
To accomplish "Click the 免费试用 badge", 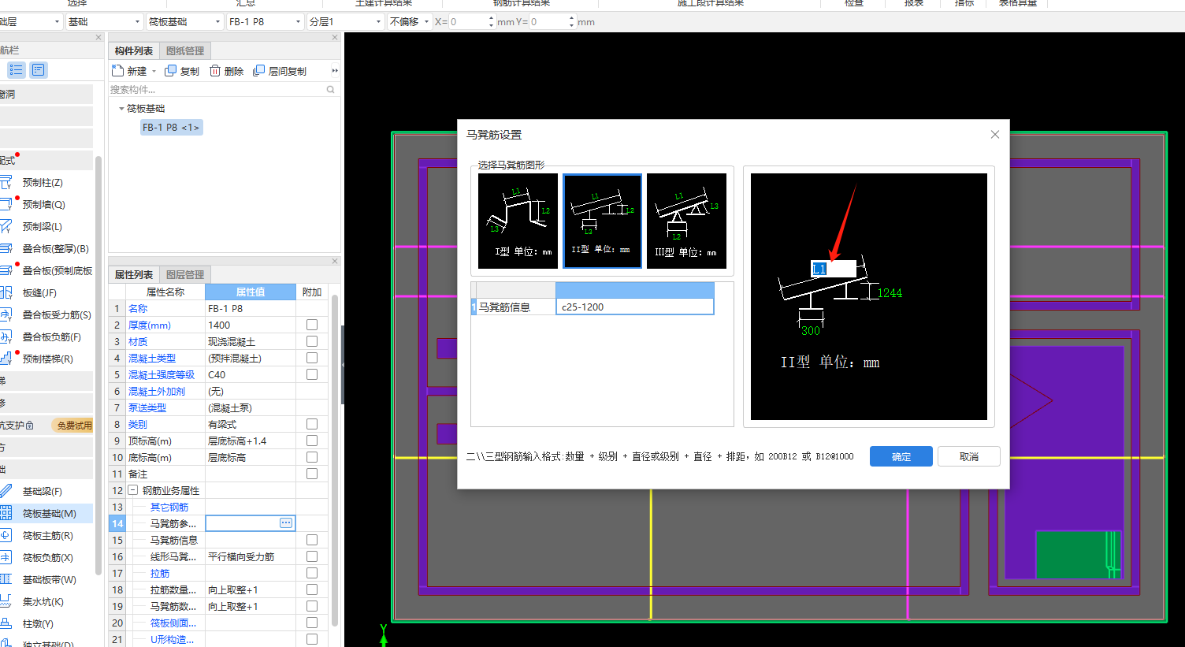I will tap(72, 425).
